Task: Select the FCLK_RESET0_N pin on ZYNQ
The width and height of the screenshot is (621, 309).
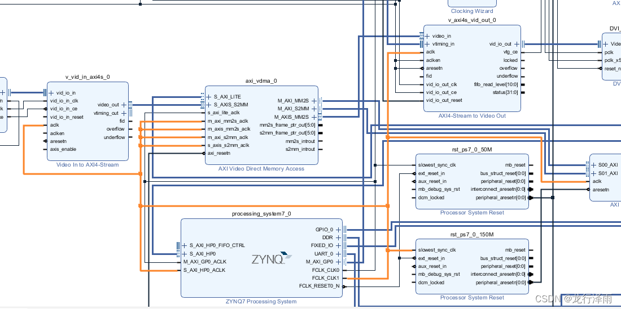Action: [319, 286]
